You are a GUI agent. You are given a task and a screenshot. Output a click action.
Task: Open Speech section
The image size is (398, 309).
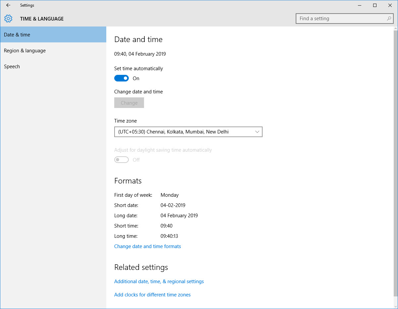(53, 67)
